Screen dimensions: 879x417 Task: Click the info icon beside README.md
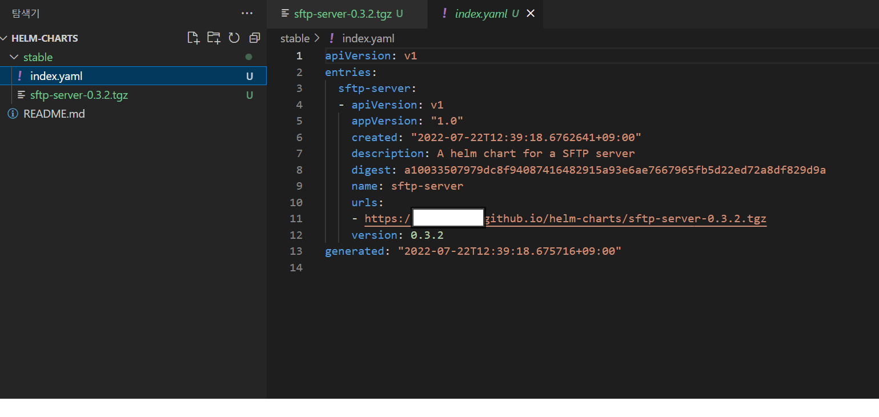[13, 114]
